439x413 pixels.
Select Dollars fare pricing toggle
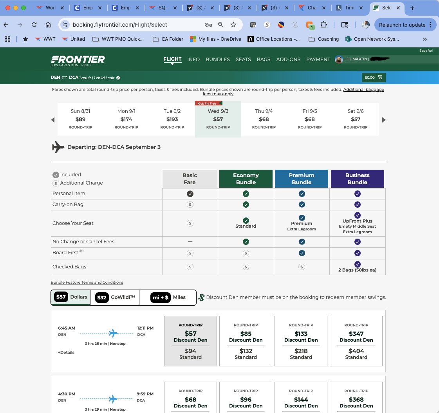(70, 297)
